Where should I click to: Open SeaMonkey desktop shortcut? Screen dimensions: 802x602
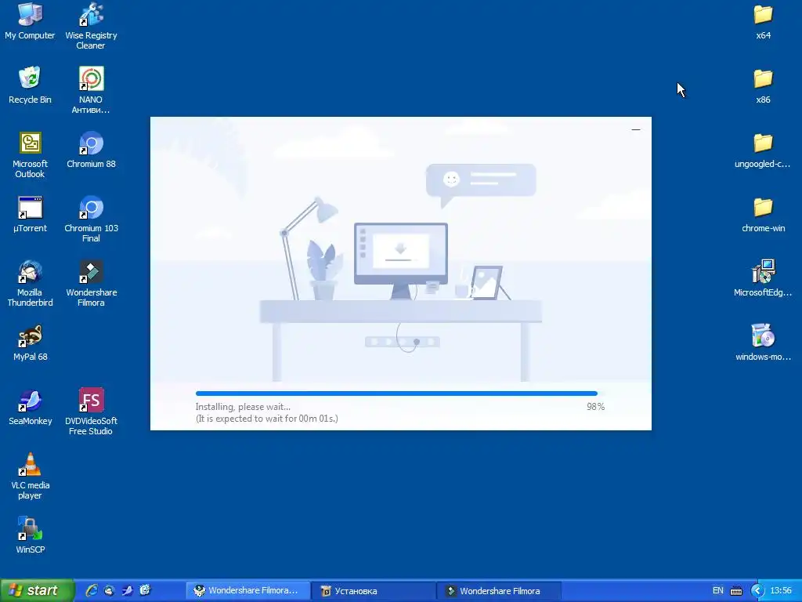pos(30,407)
